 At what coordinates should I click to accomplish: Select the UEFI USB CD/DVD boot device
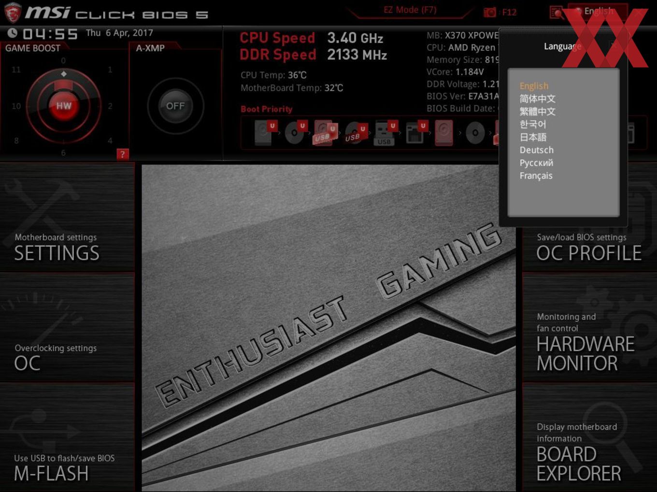click(x=356, y=133)
